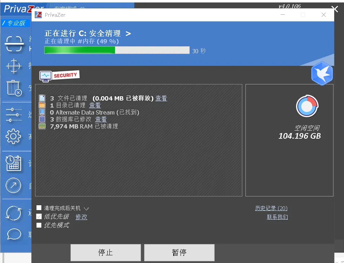
Task: Click the 暂停 button
Action: tap(179, 252)
